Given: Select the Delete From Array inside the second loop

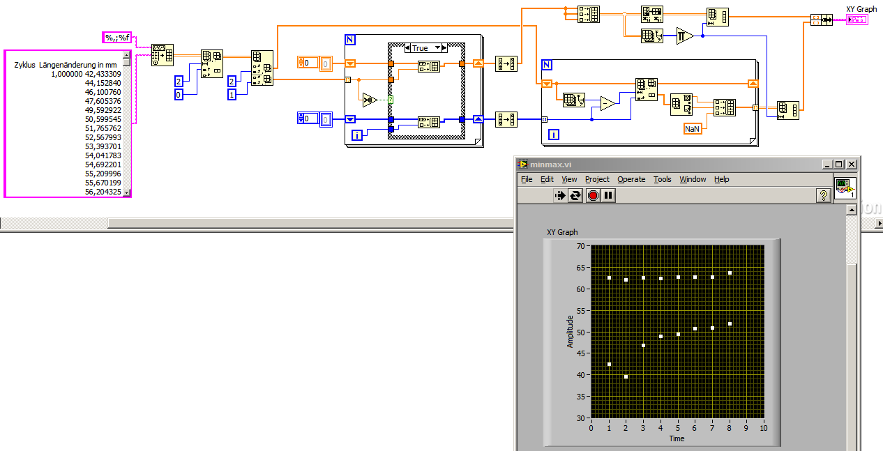Looking at the screenshot, I should 647,89.
